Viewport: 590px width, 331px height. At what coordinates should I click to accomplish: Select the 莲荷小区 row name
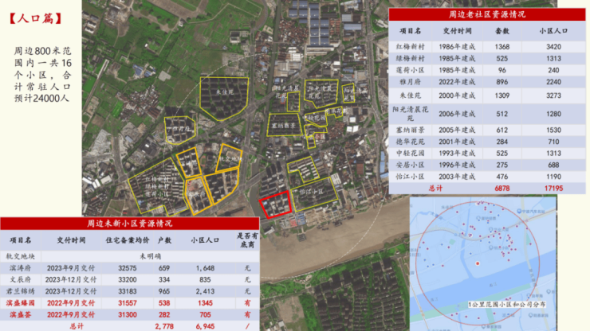pos(410,70)
